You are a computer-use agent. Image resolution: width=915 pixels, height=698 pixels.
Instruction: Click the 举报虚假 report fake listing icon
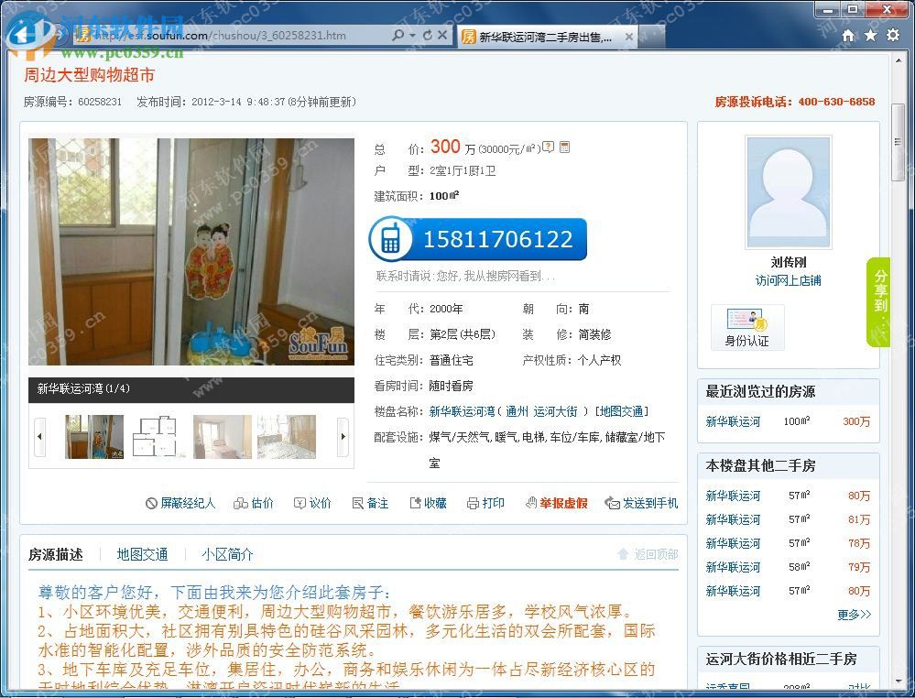point(530,504)
